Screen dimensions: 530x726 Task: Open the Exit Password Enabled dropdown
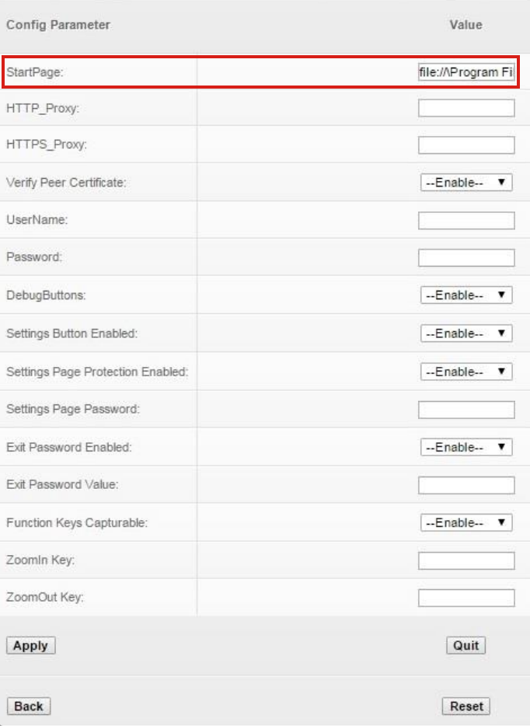pyautogui.click(x=466, y=448)
